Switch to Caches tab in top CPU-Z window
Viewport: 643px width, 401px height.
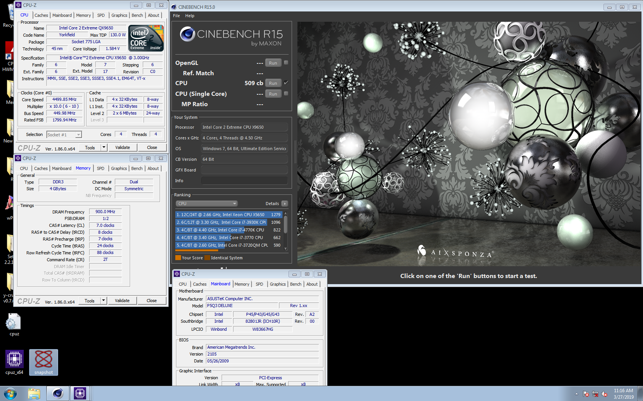[x=41, y=15]
